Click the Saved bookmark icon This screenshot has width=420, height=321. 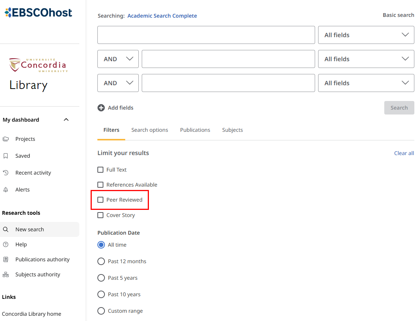(6, 156)
